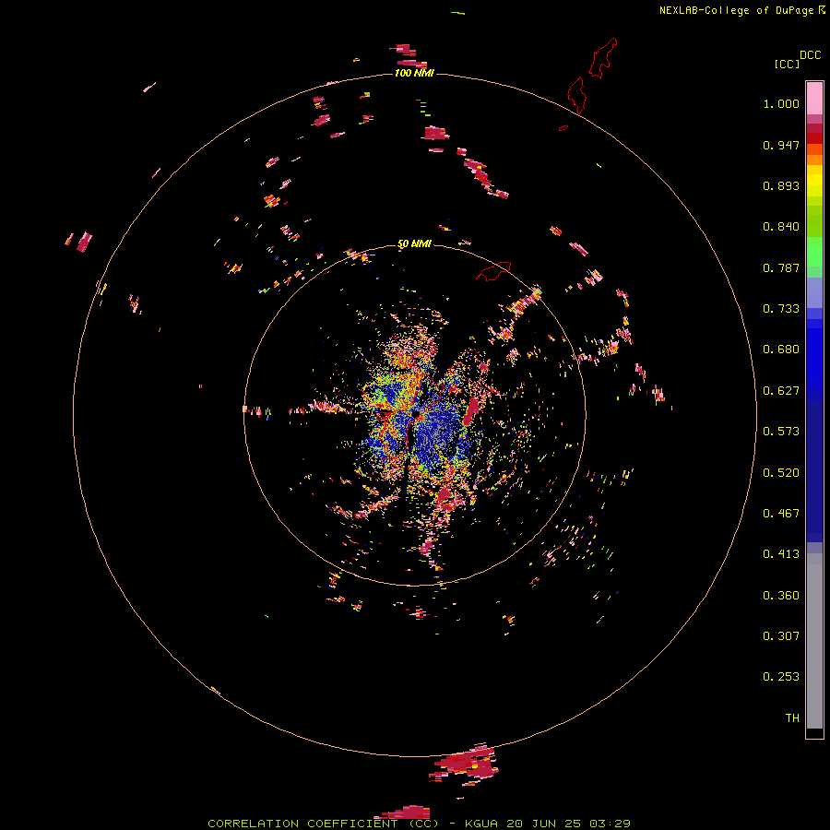
Task: Click the red island outline near 50 NMI label
Action: (x=493, y=271)
